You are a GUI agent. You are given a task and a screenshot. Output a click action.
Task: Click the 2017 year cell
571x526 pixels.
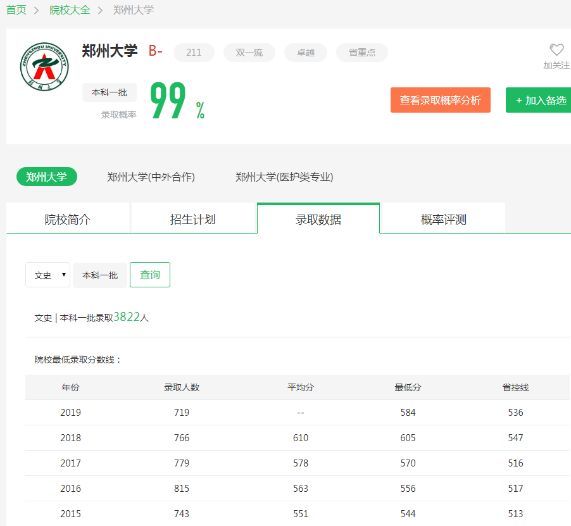pos(70,463)
